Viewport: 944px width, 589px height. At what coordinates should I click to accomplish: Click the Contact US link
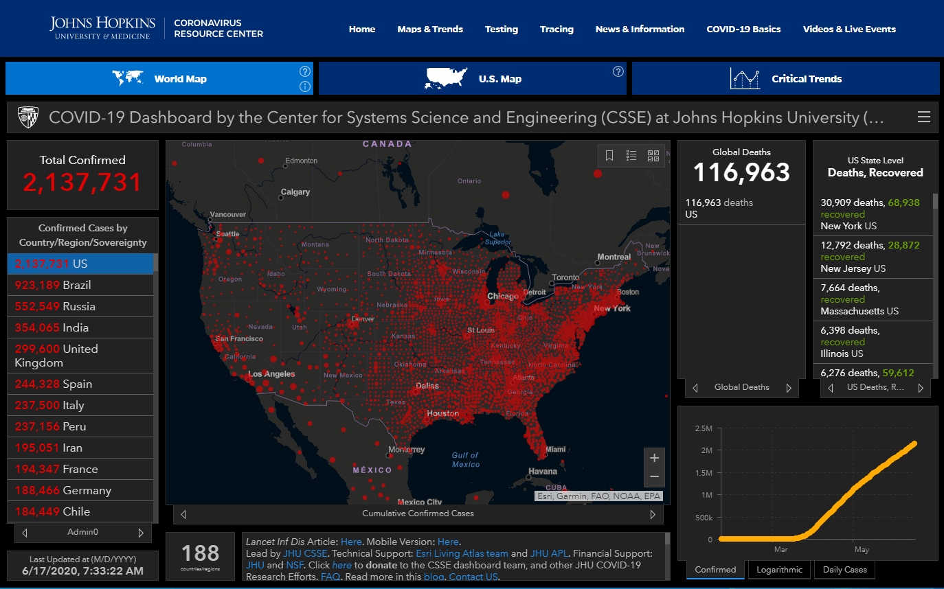pos(473,577)
